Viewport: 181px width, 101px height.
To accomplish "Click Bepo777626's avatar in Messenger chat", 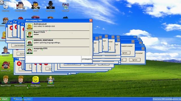I will [x=29, y=35].
